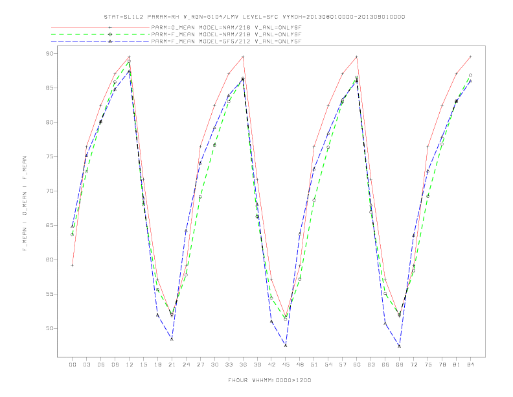Click the x-axis forecast hour label 12

[x=130, y=365]
